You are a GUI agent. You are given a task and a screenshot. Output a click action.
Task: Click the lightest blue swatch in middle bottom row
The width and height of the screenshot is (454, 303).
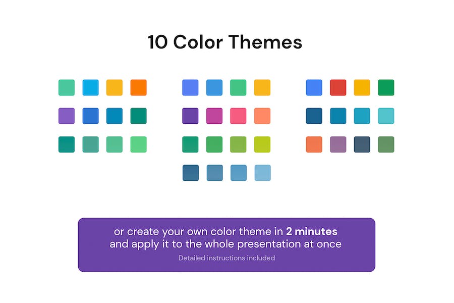pos(262,173)
